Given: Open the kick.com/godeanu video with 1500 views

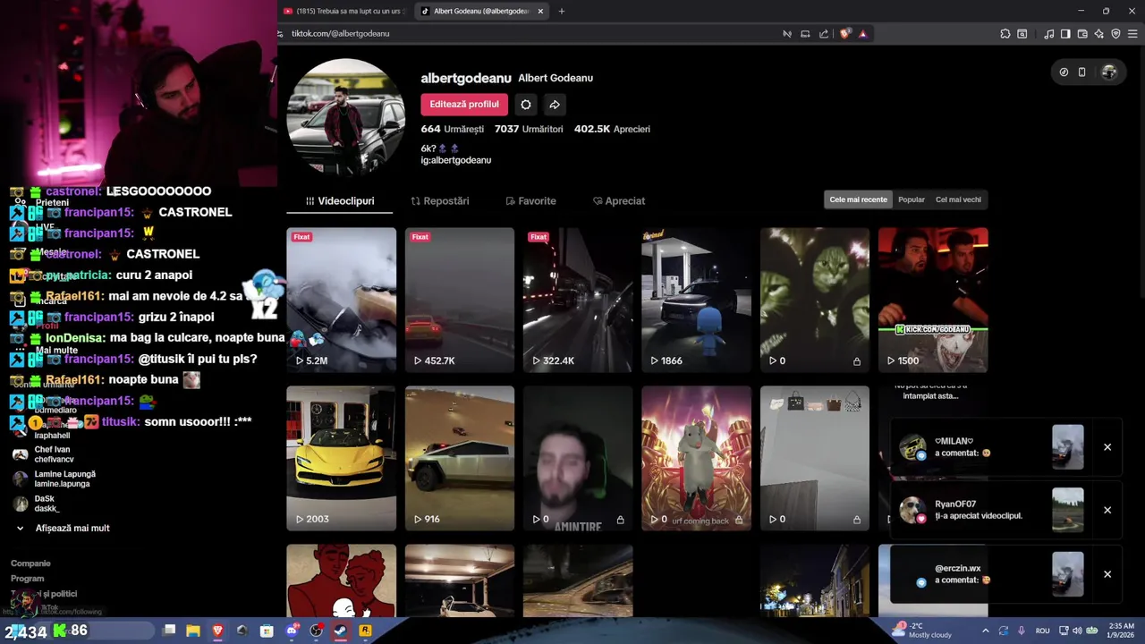Looking at the screenshot, I should (933, 300).
